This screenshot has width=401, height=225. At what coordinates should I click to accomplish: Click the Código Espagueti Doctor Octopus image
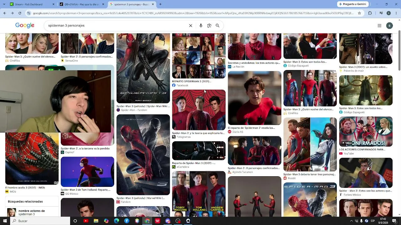pyautogui.click(x=366, y=90)
